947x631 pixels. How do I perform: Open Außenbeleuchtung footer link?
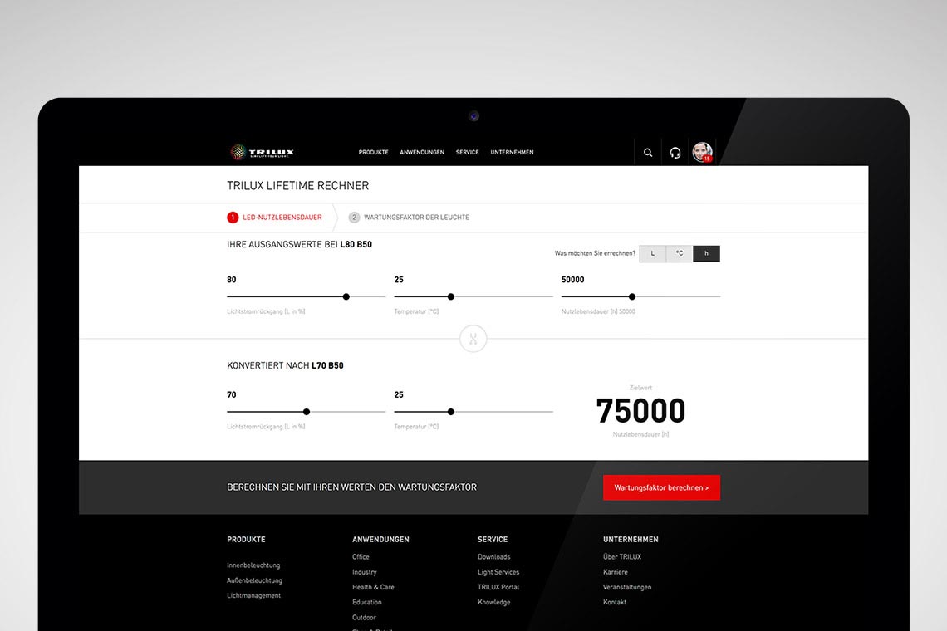point(254,580)
